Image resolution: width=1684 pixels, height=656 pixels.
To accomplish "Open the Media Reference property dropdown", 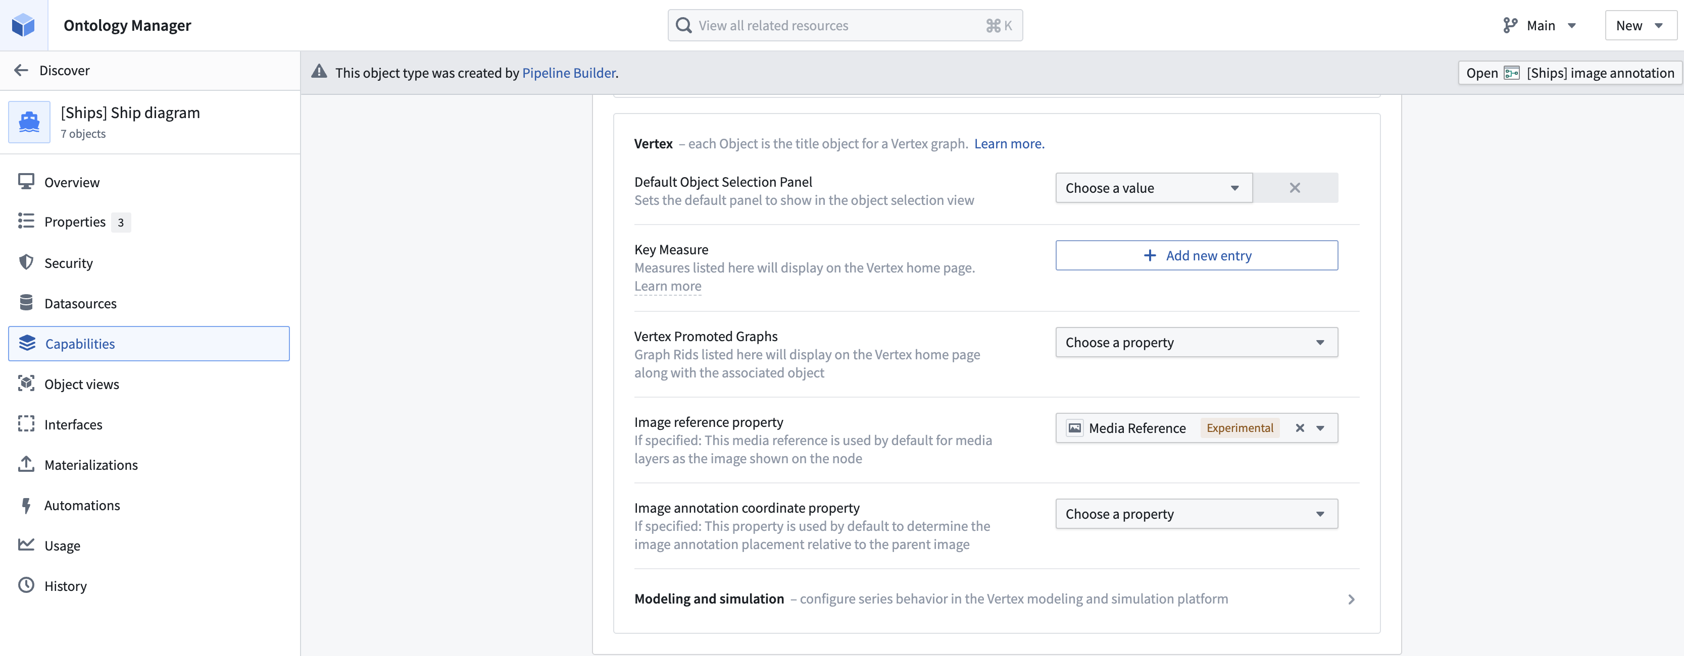I will tap(1320, 428).
